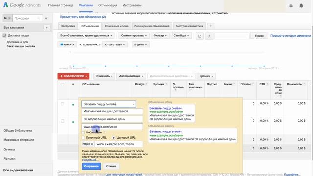Open the Инструменты top menu

tap(132, 5)
